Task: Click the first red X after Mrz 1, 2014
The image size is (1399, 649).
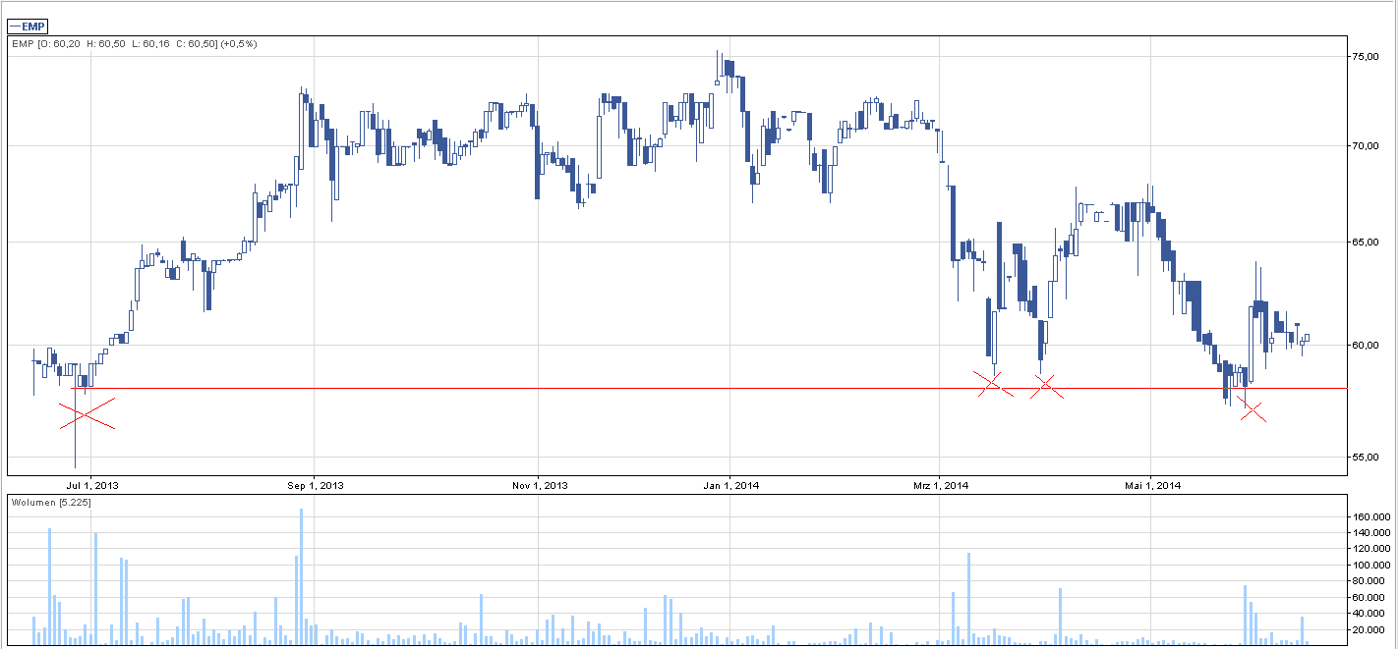Action: tap(992, 384)
